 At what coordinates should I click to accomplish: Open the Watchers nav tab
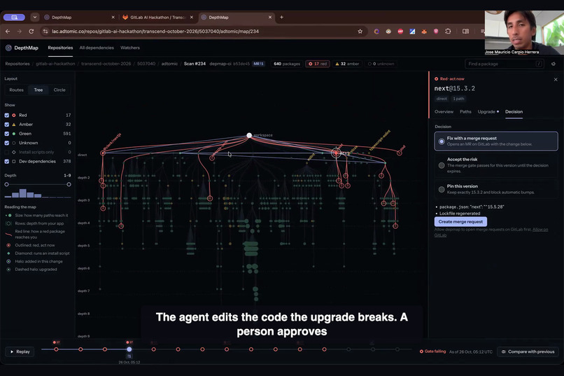(130, 48)
